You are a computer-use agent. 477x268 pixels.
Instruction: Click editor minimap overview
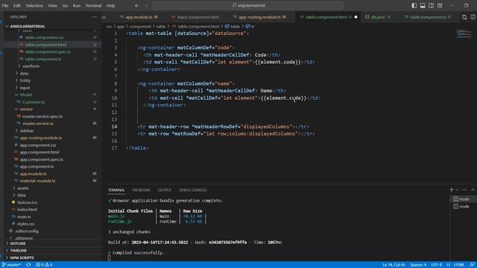point(464,34)
